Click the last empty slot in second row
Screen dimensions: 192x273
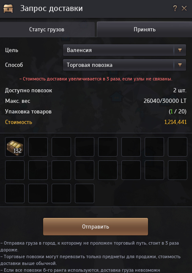click(178, 170)
